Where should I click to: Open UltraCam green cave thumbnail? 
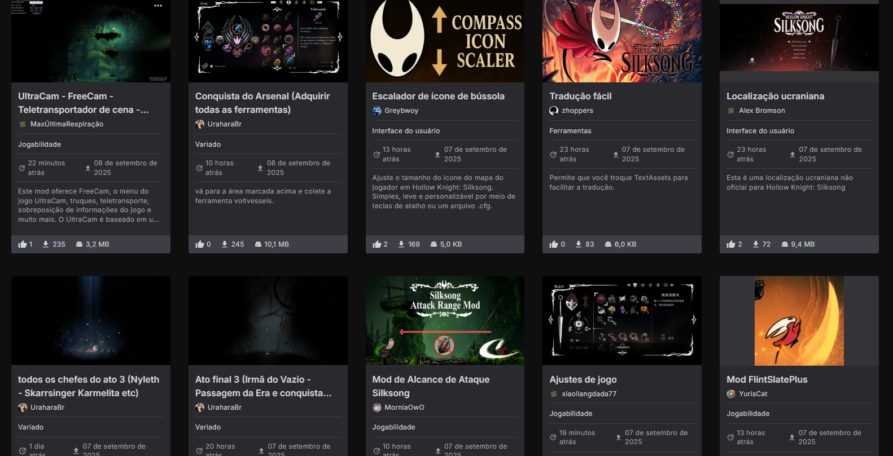pyautogui.click(x=91, y=41)
